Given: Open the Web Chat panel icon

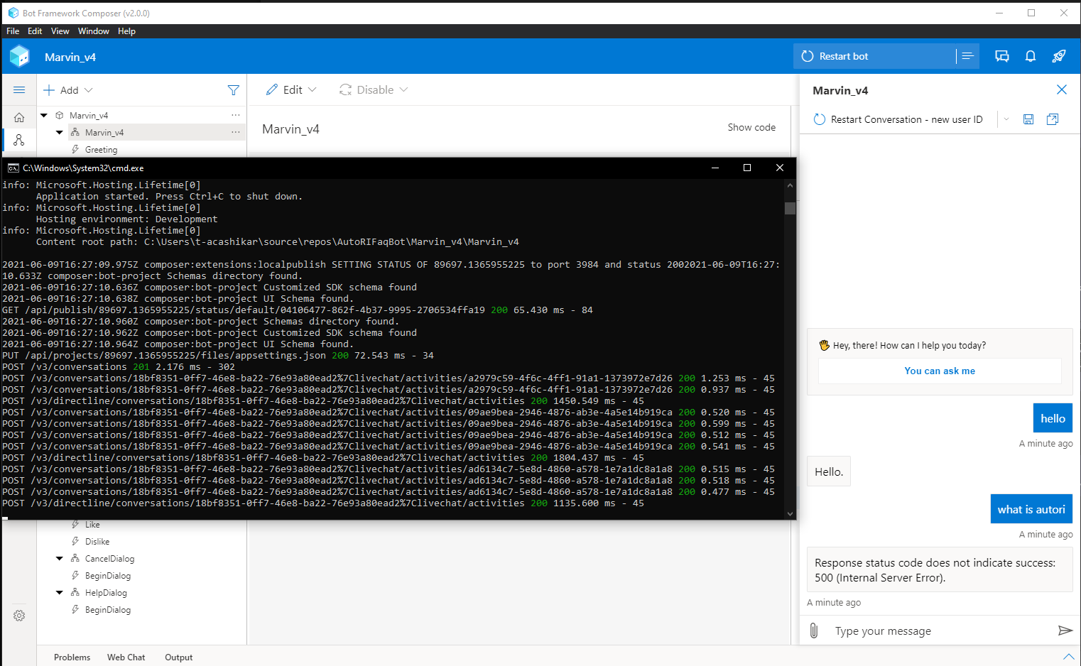Looking at the screenshot, I should point(1002,55).
